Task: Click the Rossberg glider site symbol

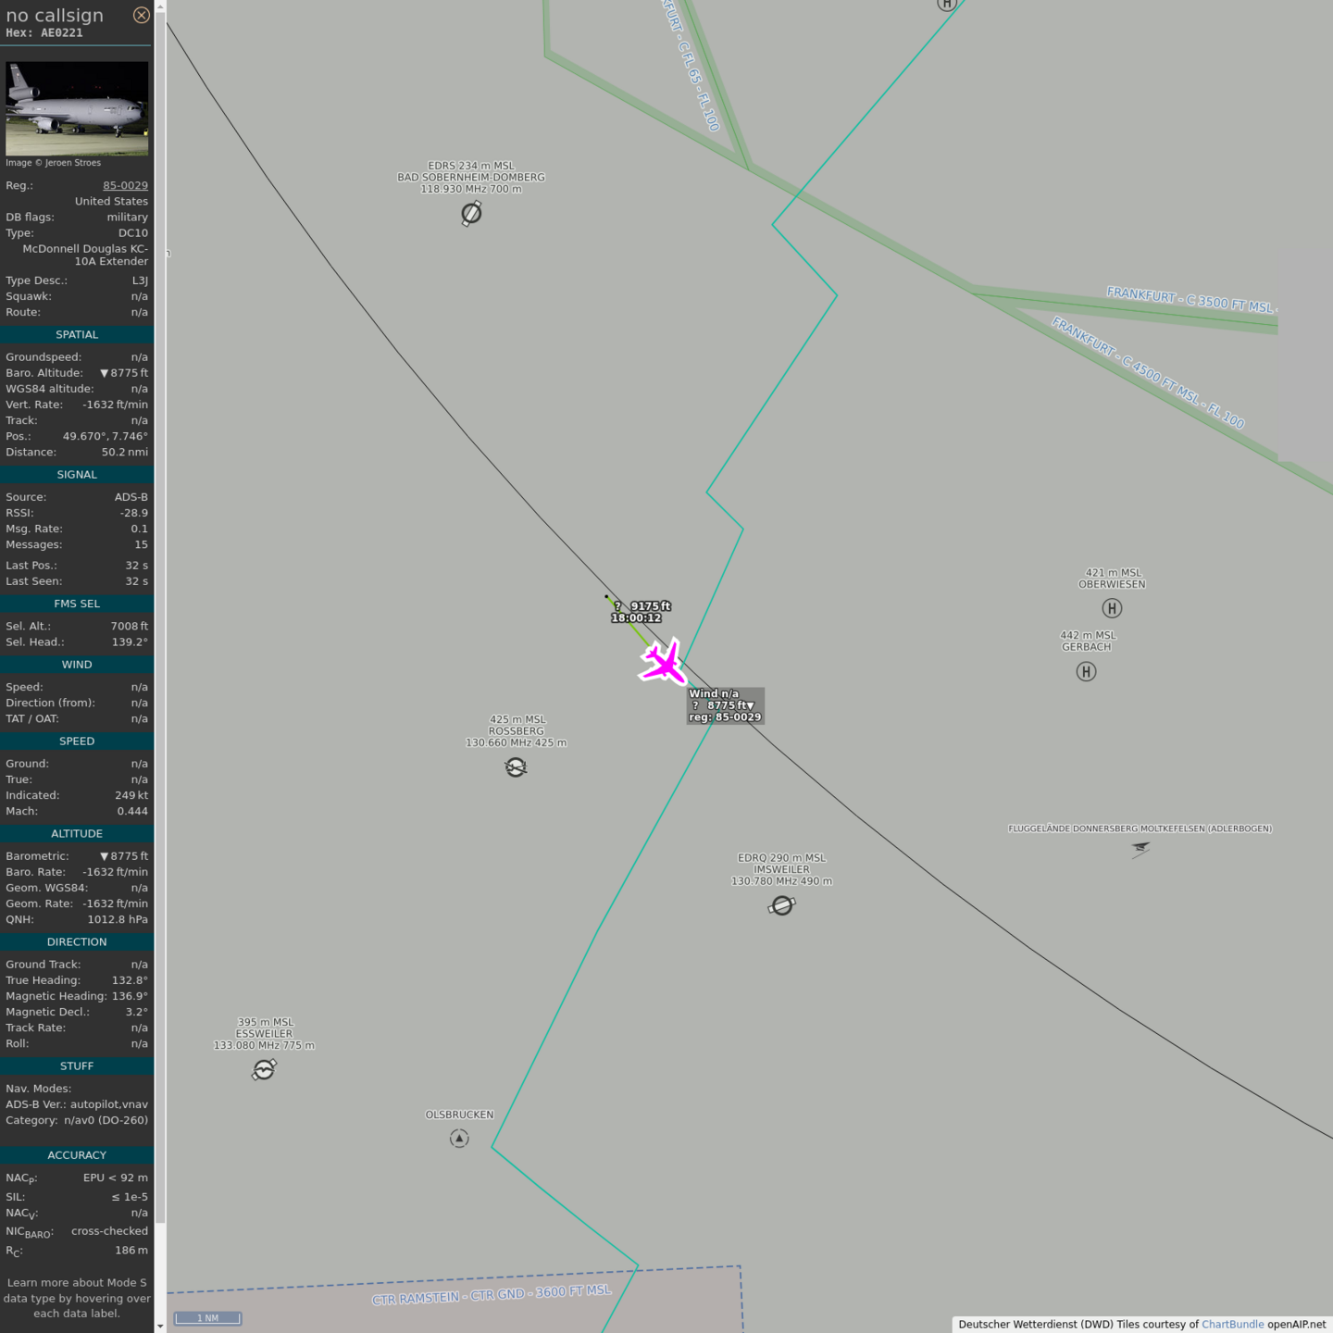Action: coord(516,767)
